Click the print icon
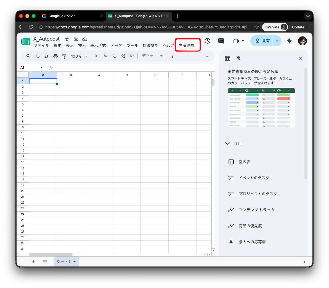 pos(55,56)
